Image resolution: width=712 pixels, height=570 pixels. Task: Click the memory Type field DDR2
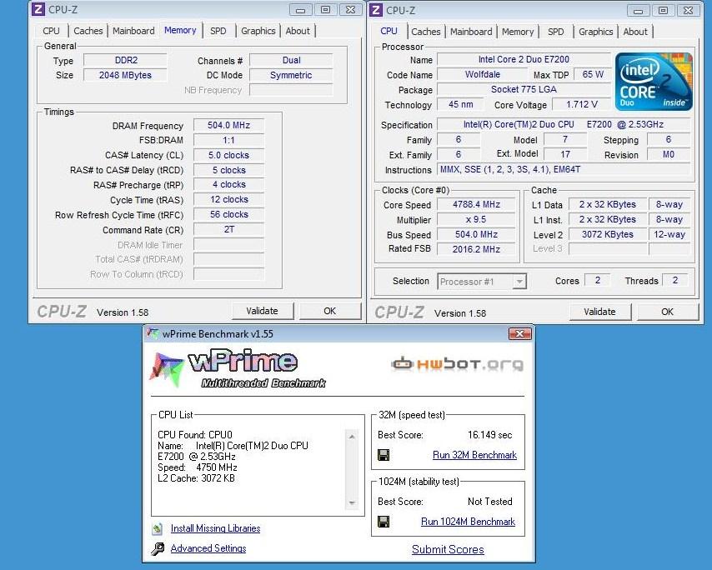pos(126,60)
